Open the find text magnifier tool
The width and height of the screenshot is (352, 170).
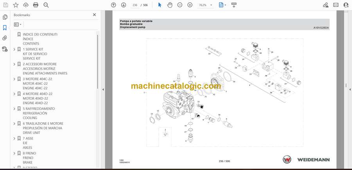pyautogui.click(x=46, y=5)
